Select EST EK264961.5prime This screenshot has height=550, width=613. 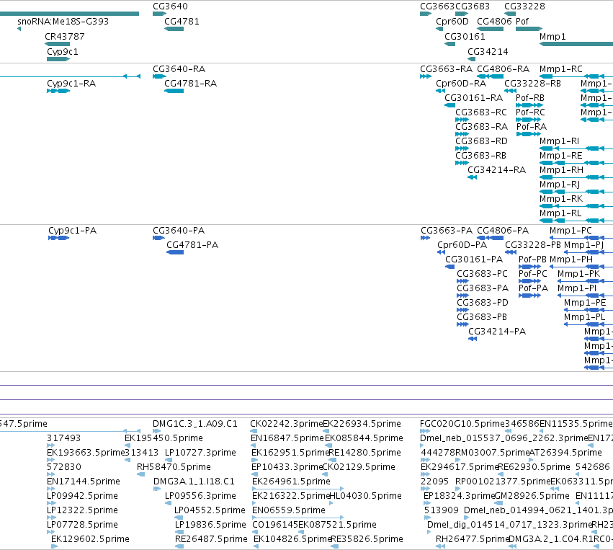tap(291, 482)
